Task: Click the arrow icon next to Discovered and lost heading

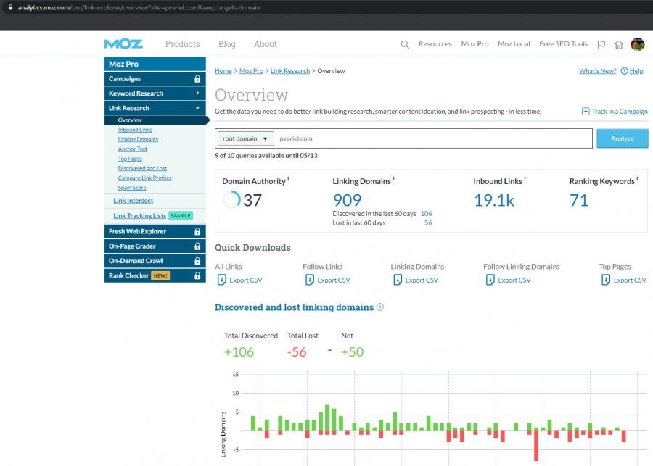Action: pos(379,307)
